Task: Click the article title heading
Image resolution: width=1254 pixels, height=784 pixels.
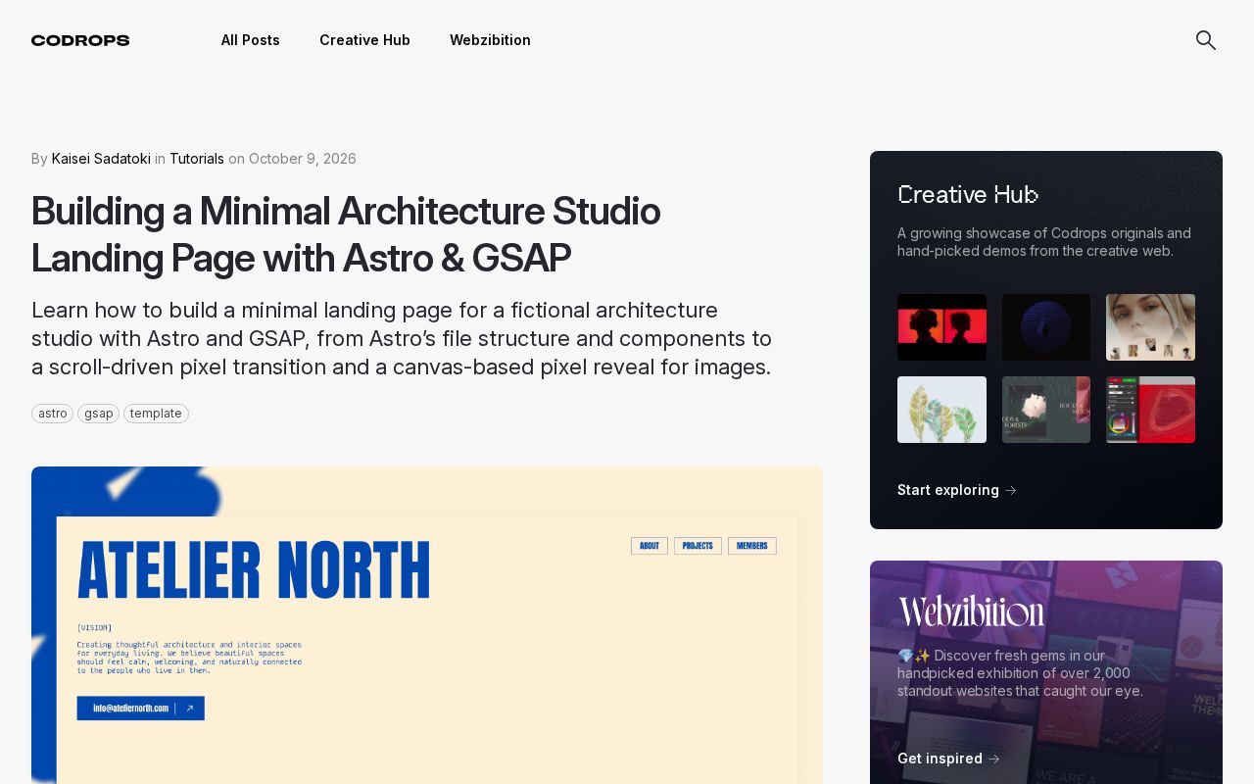Action: pyautogui.click(x=346, y=234)
